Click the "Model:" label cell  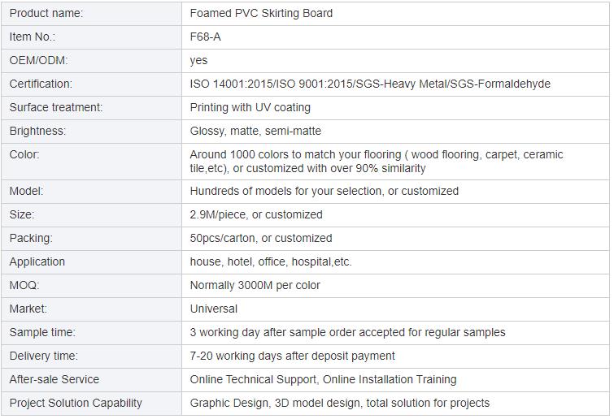pyautogui.click(x=26, y=191)
